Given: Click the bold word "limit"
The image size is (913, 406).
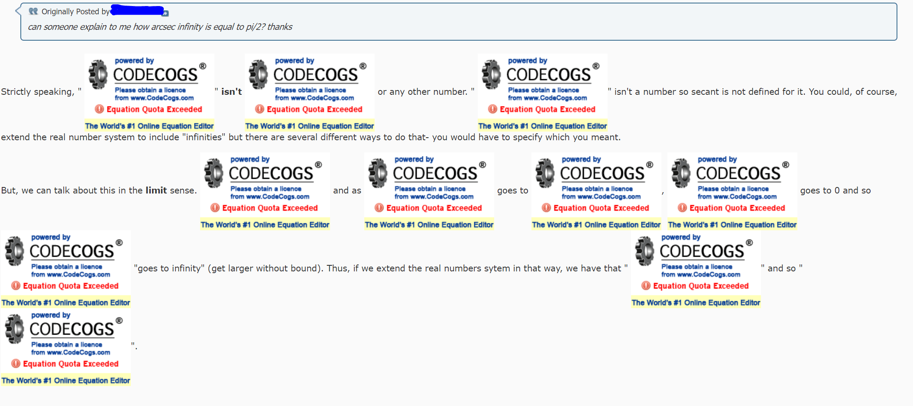Looking at the screenshot, I should 156,190.
